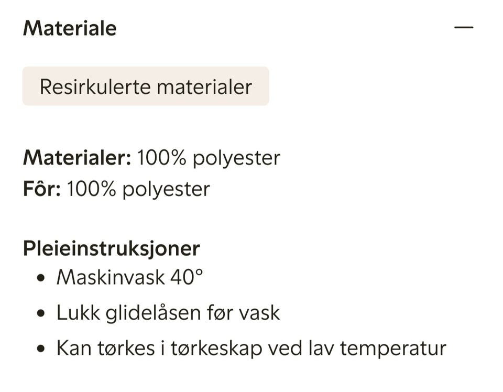Select the Maskinvask 40° instruction
The height and width of the screenshot is (392, 503).
tap(129, 278)
